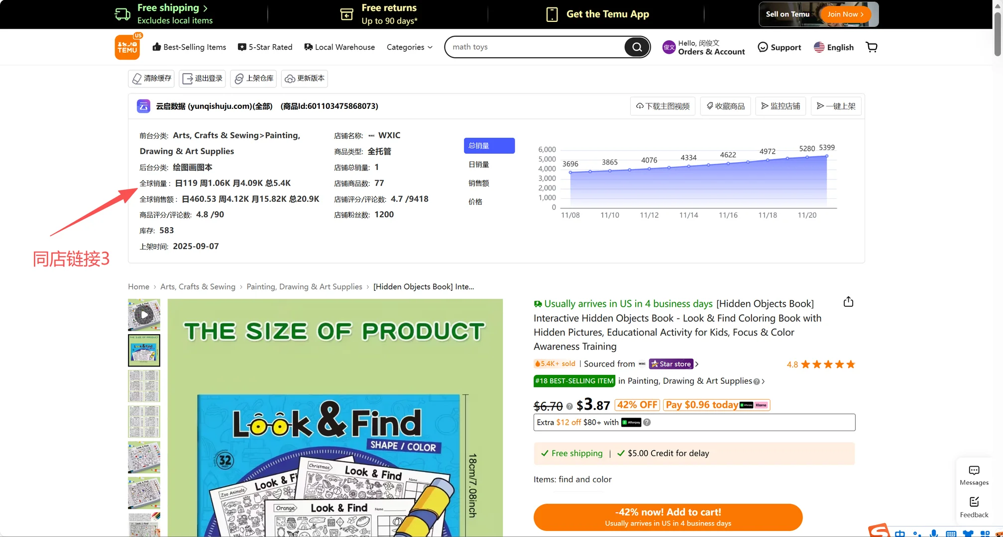
Task: Open Messages panel
Action: click(x=974, y=475)
